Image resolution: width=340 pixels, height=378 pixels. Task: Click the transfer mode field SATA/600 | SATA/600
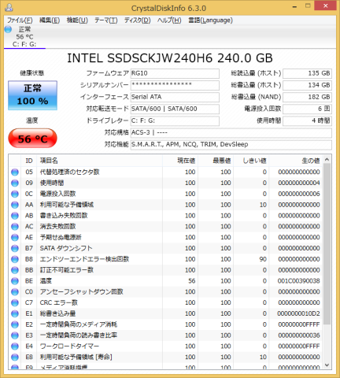click(x=175, y=109)
